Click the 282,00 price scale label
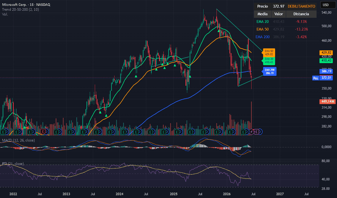This screenshot has height=198, width=337. (x=326, y=126)
